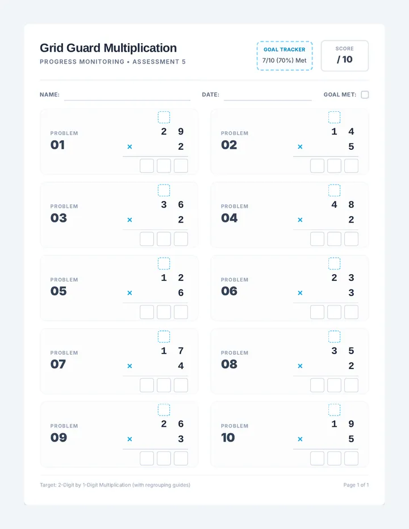The height and width of the screenshot is (529, 409).
Task: Select Problem 02 regrouping carry box
Action: (335, 117)
